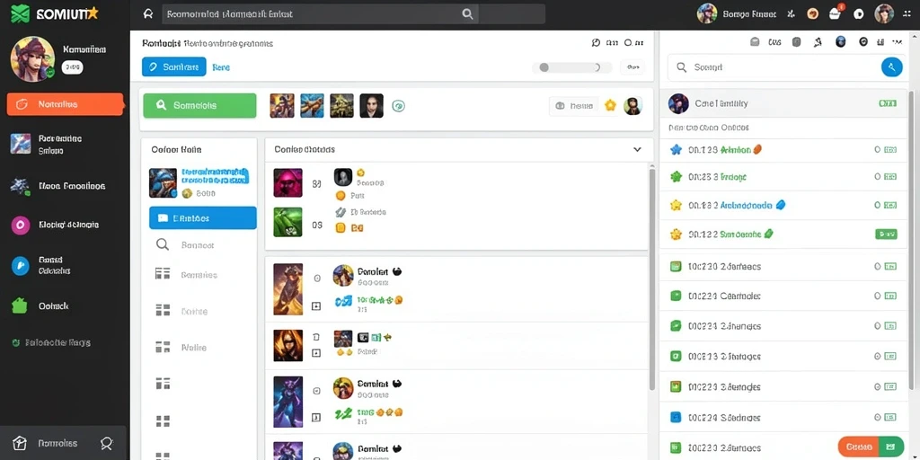The height and width of the screenshot is (460, 920).
Task: Click the badge icon at sidebar bottom
Action: (x=107, y=443)
